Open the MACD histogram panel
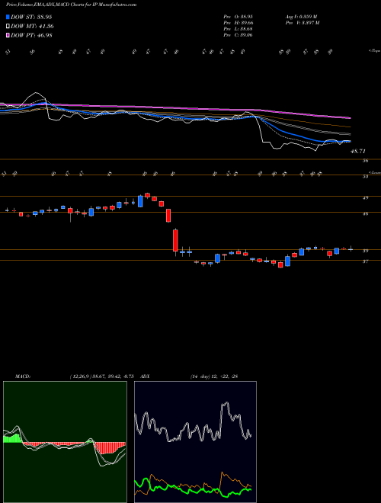 pos(65,442)
